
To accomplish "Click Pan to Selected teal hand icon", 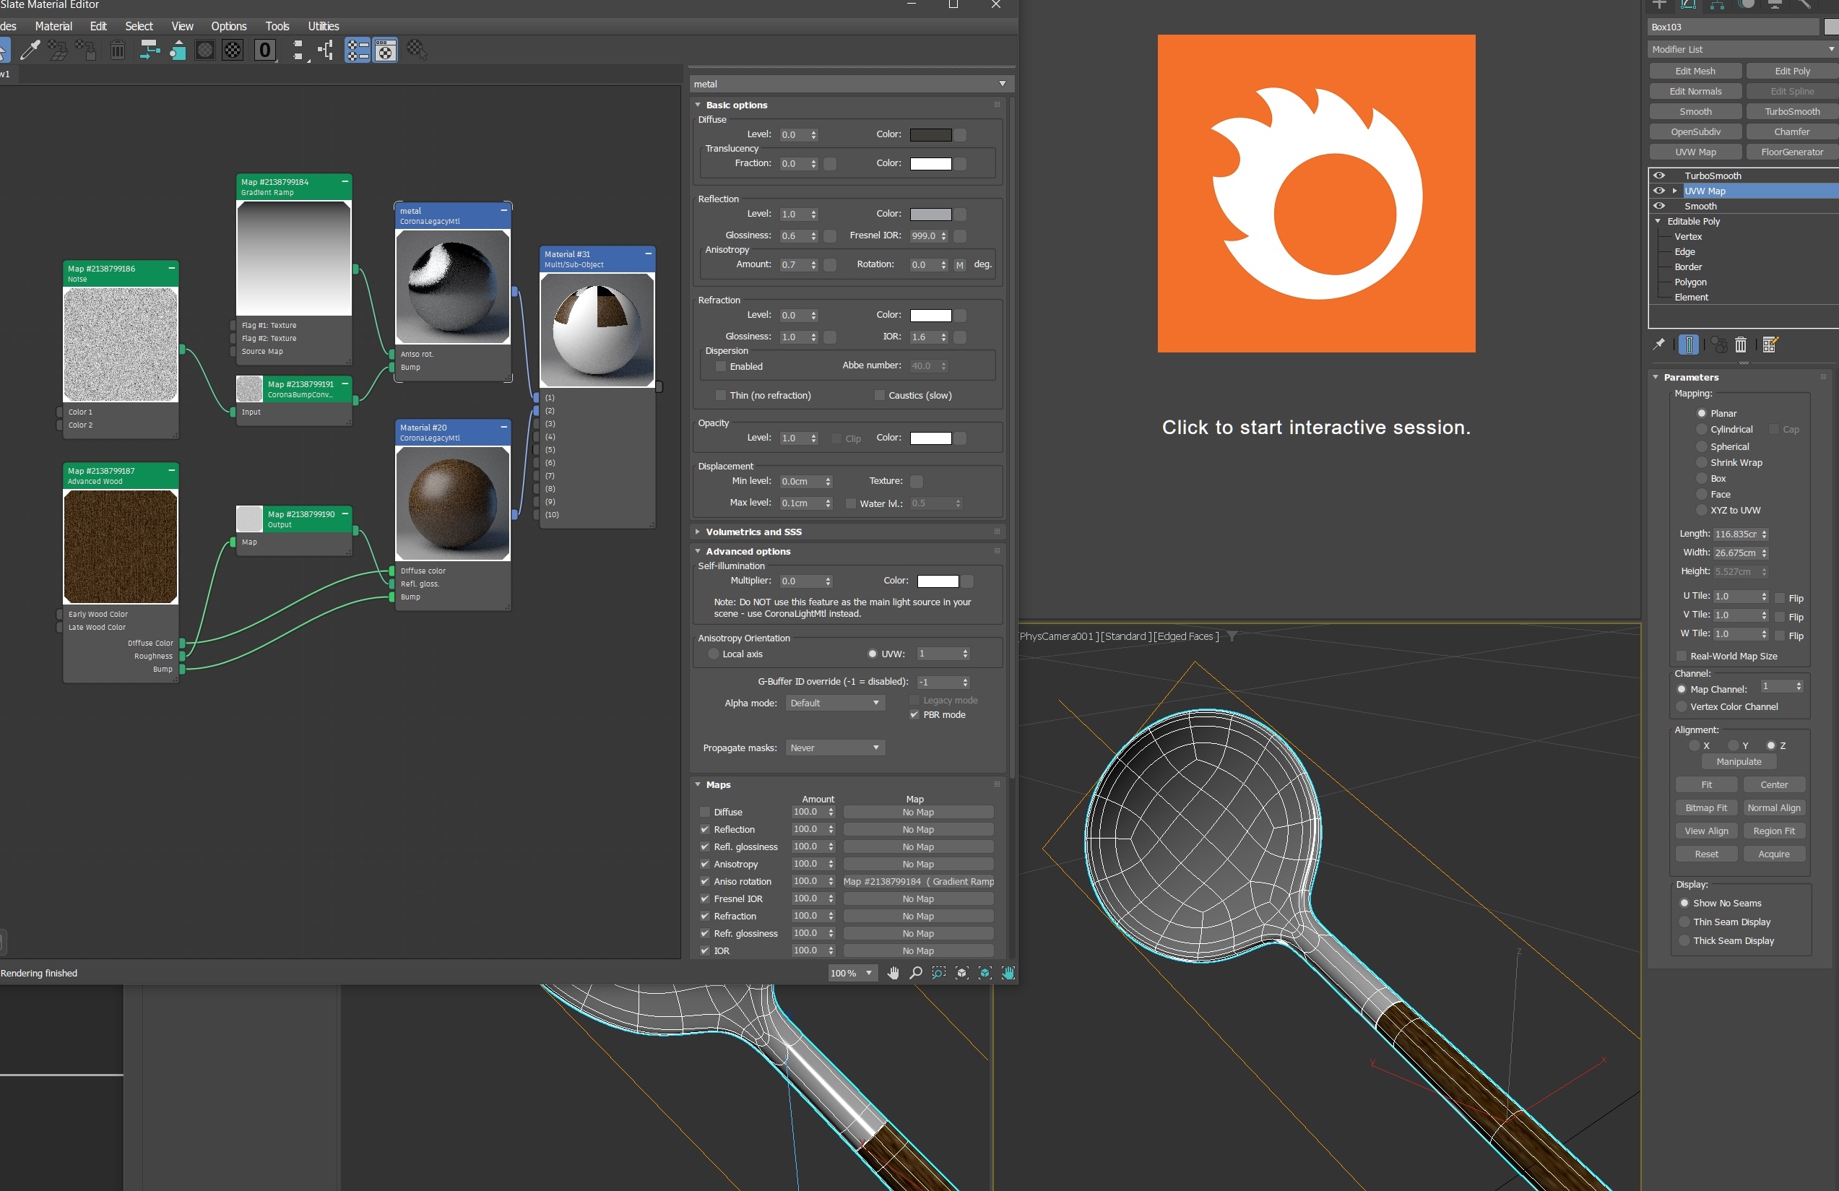I will tap(1008, 973).
